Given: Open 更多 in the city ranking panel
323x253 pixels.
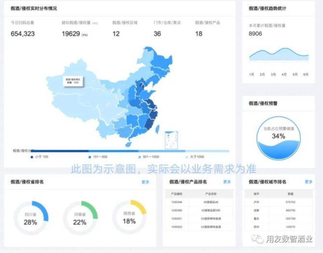Looking at the screenshot, I should pyautogui.click(x=309, y=182).
